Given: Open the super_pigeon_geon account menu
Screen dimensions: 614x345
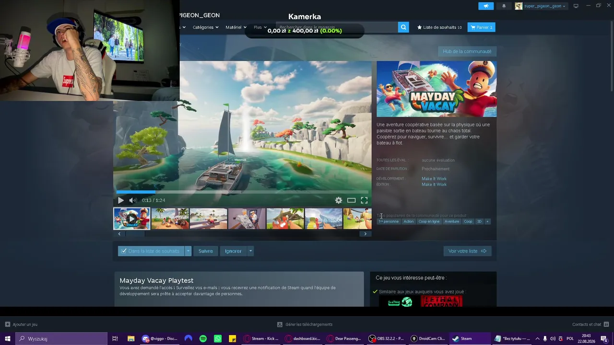Looking at the screenshot, I should point(541,6).
